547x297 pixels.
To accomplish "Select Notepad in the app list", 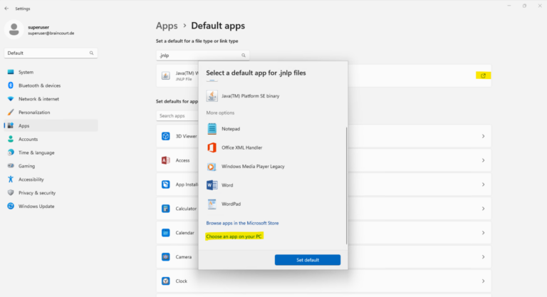I will click(231, 129).
